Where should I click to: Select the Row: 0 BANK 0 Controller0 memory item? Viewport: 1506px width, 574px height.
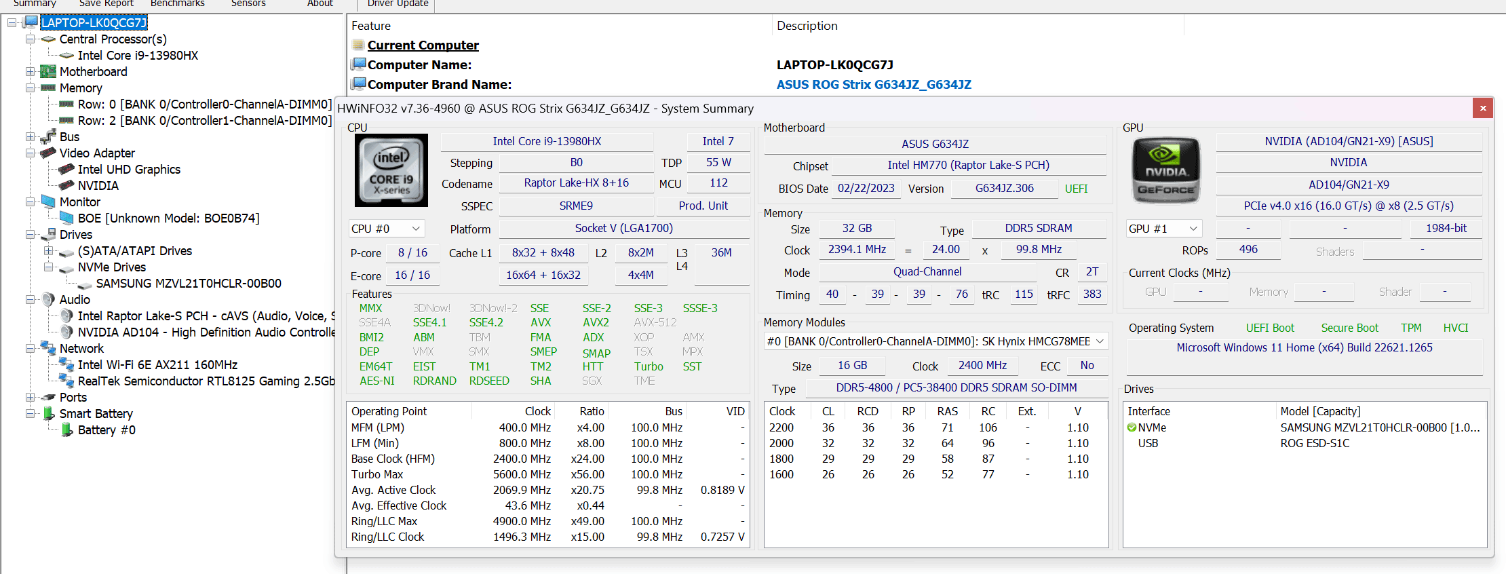[x=204, y=104]
